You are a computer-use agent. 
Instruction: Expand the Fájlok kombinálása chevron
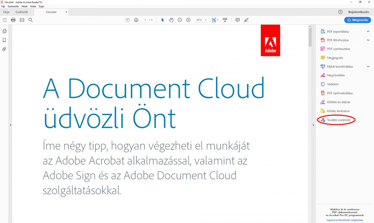pos(368,66)
